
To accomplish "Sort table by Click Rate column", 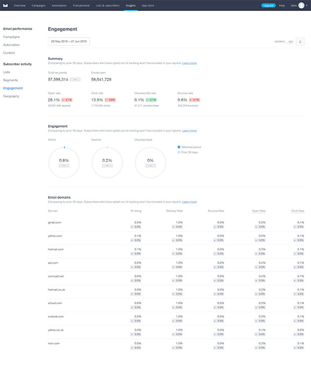I will coord(298,211).
